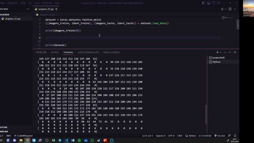The height and width of the screenshot is (143, 254).
Task: Switch to the OUTPUT panel tab
Action: (x=55, y=52)
